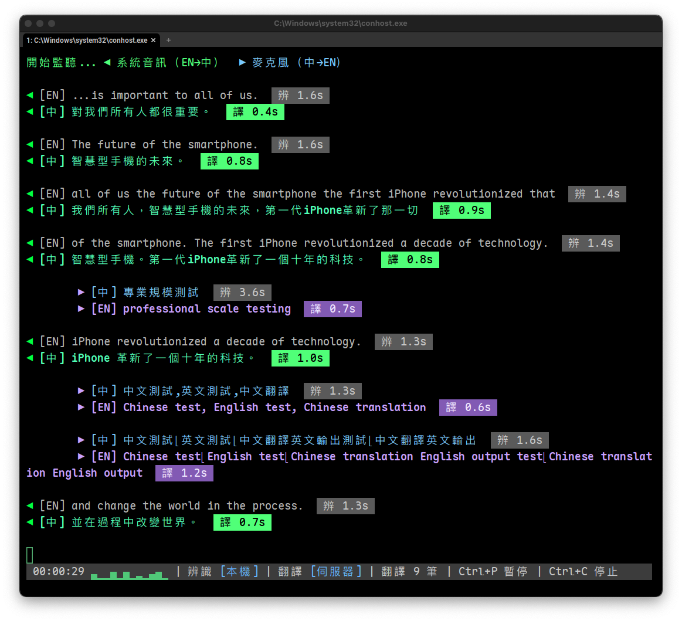Click line 'Chinese test, English test, Chinese translation'

click(274, 407)
